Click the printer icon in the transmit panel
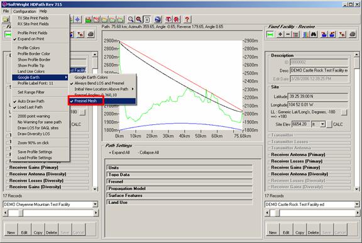Screen dimensions: 362x243 click(90, 35)
